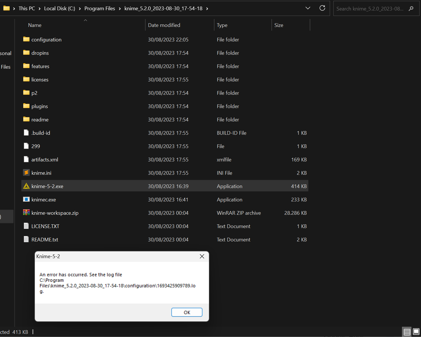421x337 pixels.
Task: Expand chevron after Program Files breadcrumb
Action: 120,9
